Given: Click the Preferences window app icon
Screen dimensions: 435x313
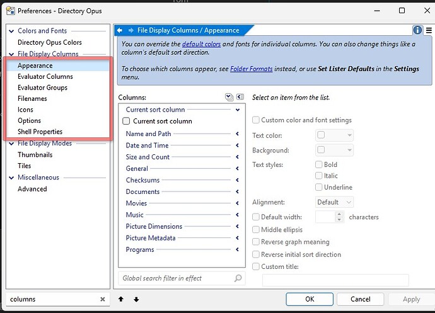Looking at the screenshot, I should coord(11,11).
